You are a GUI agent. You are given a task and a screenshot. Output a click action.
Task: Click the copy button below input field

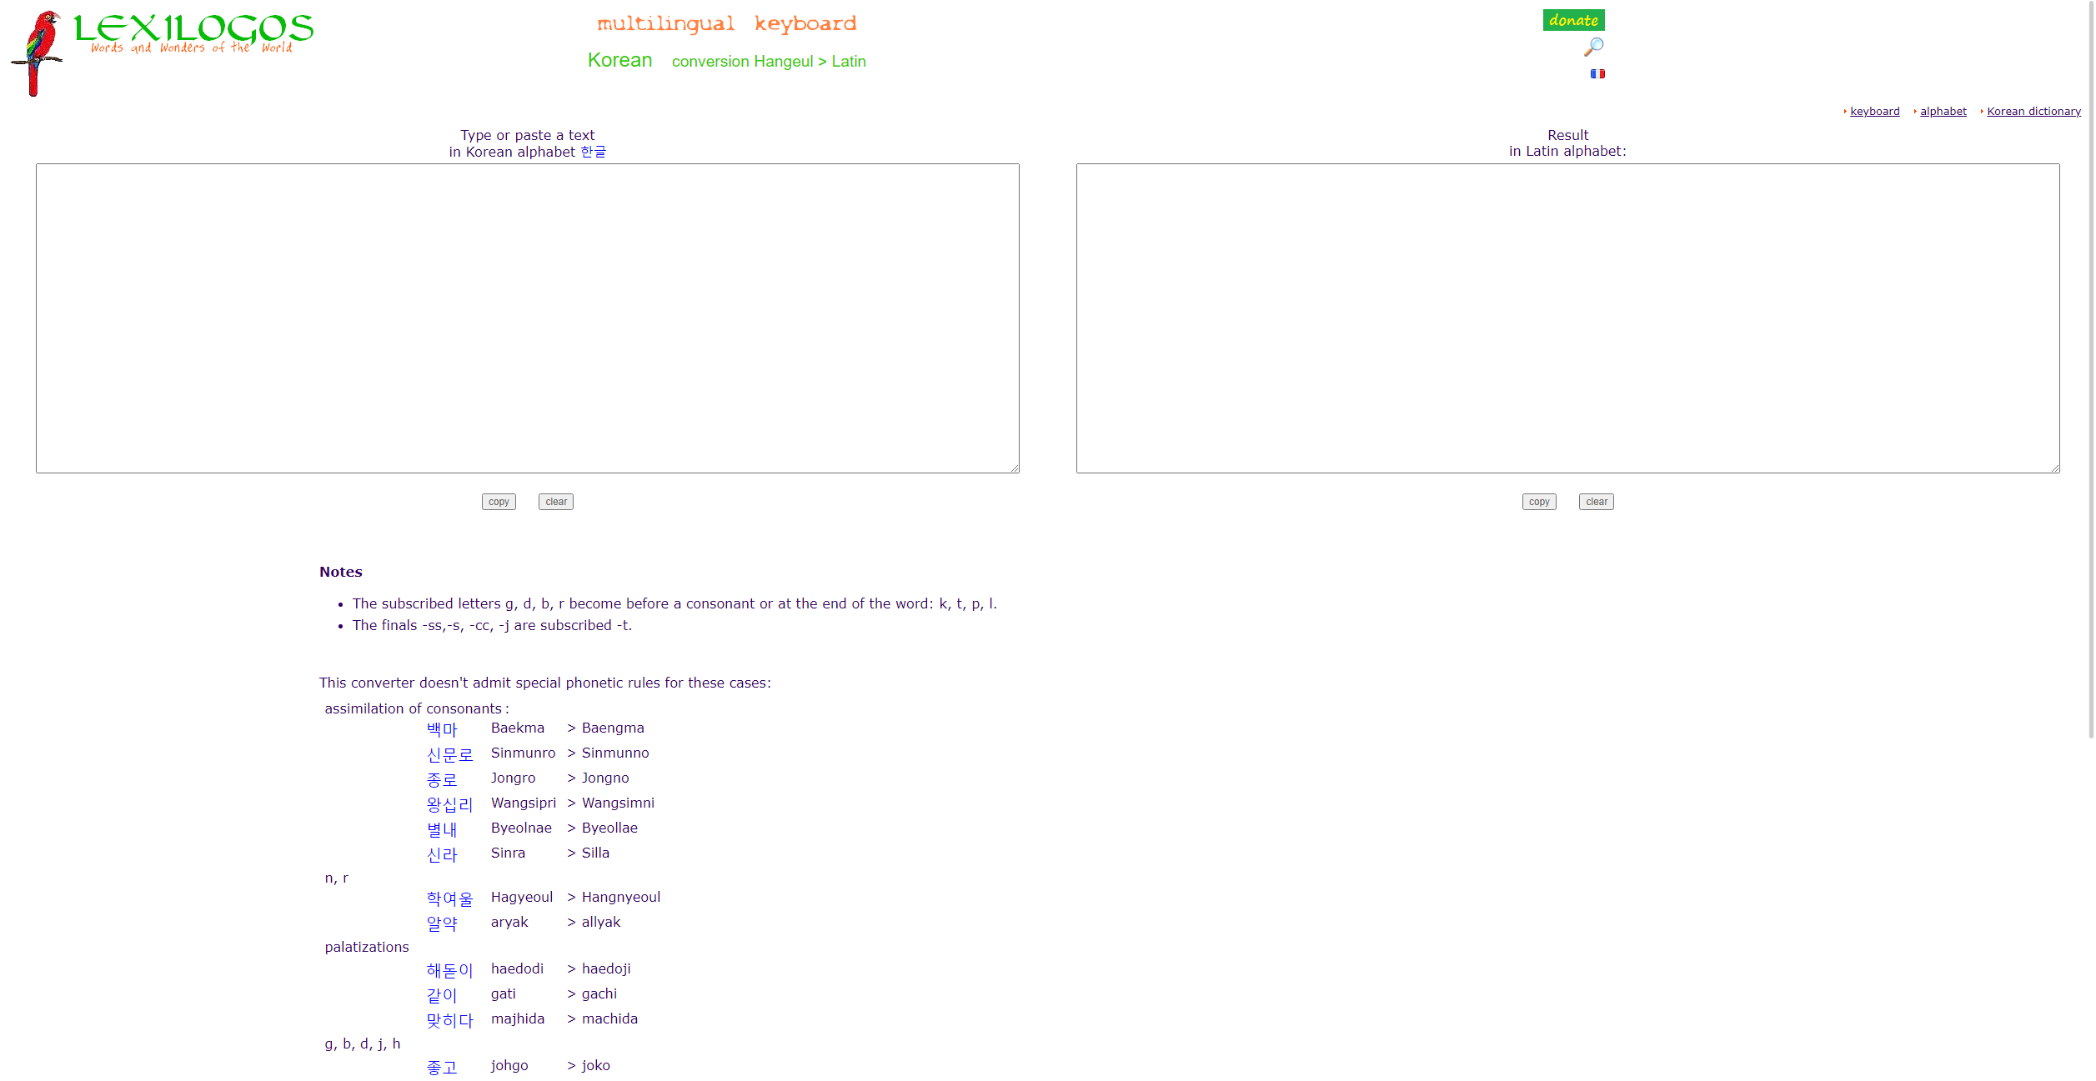click(499, 501)
